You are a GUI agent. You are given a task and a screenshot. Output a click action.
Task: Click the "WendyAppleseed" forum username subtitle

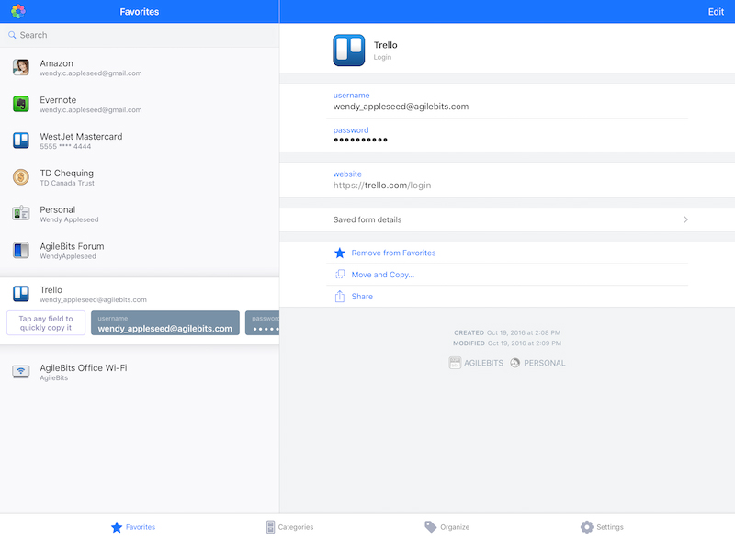pyautogui.click(x=68, y=256)
